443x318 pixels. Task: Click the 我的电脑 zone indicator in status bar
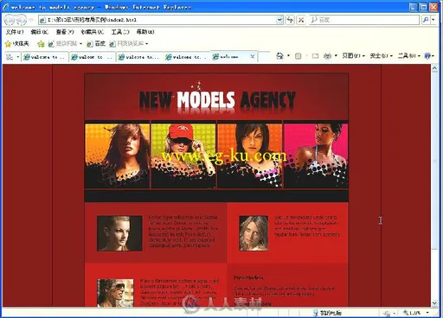tap(328, 313)
